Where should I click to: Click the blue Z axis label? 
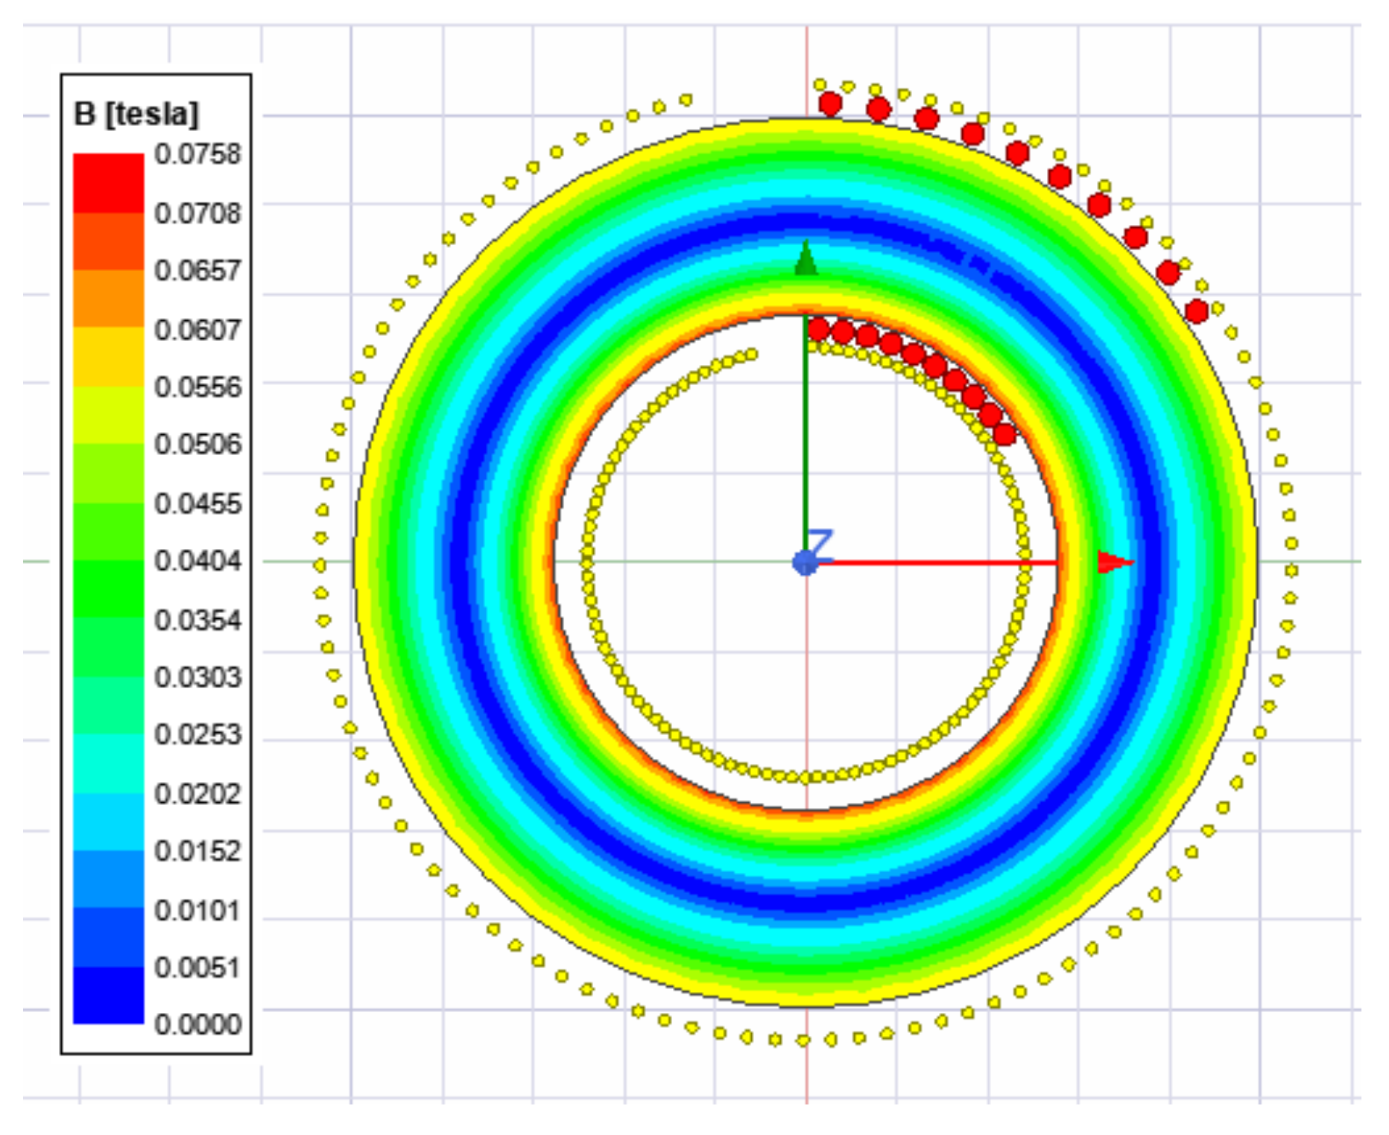tap(820, 544)
